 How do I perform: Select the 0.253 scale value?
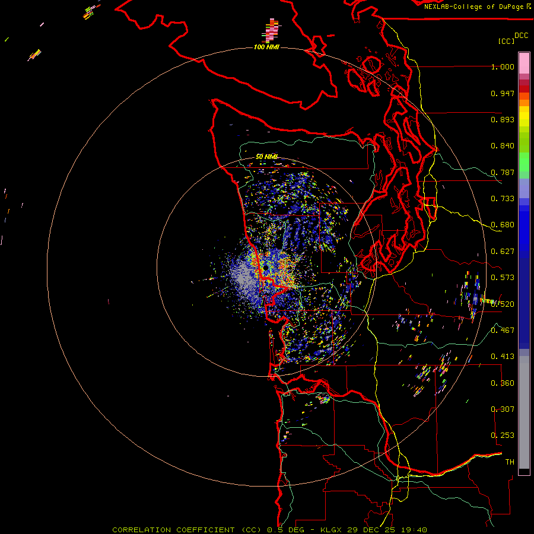click(x=503, y=436)
